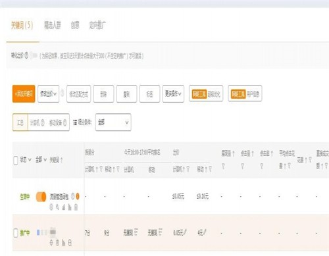Click the help icon next to 移动设备 segment
This screenshot has width=329, height=256.
click(x=64, y=122)
